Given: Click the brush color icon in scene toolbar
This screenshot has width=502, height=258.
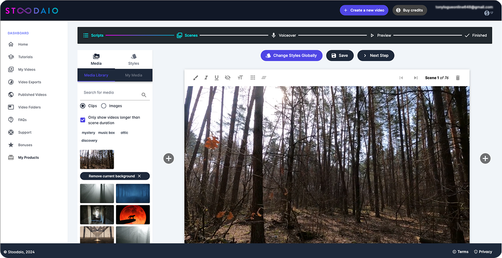Looking at the screenshot, I should (x=195, y=78).
